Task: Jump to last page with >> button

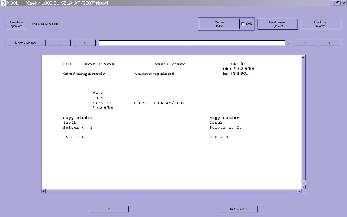Action: click(x=330, y=43)
